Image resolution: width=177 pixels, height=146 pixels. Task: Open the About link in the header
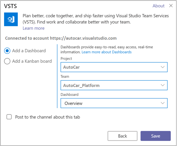pyautogui.click(x=158, y=6)
